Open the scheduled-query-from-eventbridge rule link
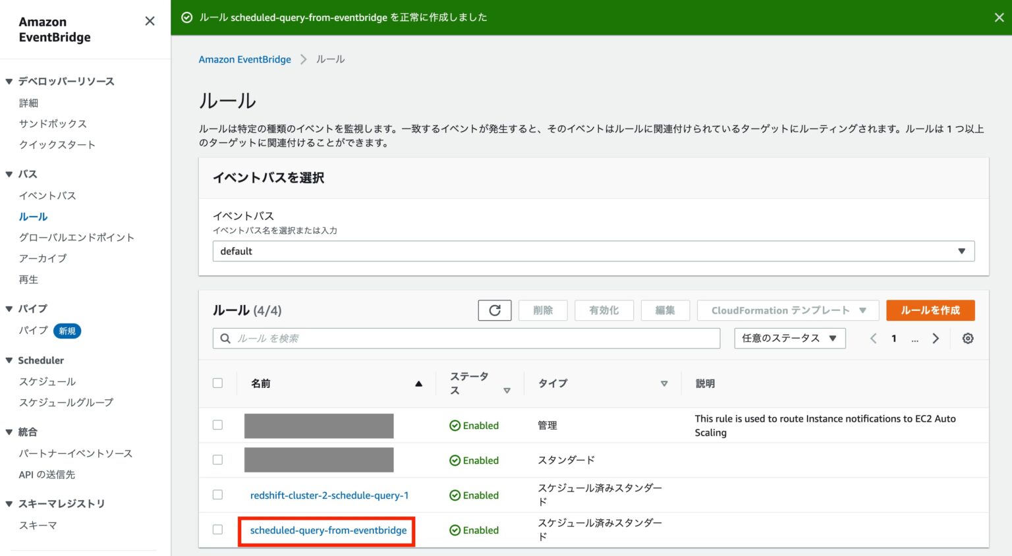The height and width of the screenshot is (556, 1012). point(327,530)
